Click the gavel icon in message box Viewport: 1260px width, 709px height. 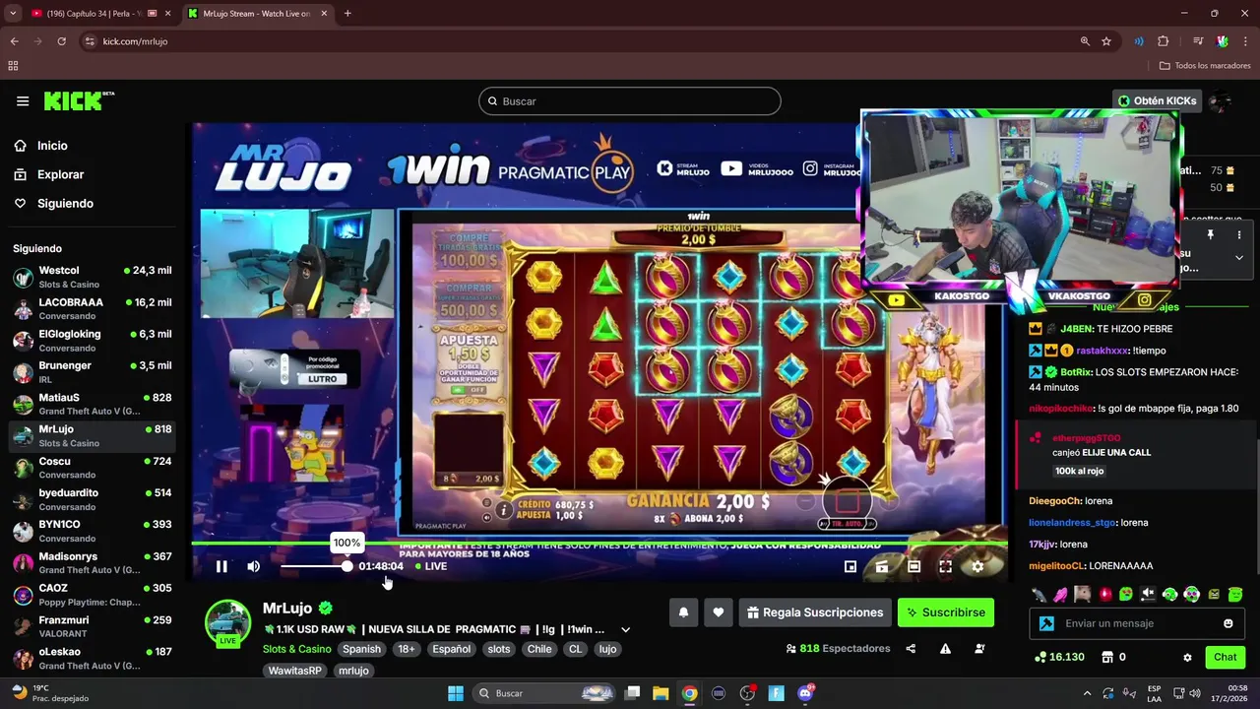[x=1046, y=623]
